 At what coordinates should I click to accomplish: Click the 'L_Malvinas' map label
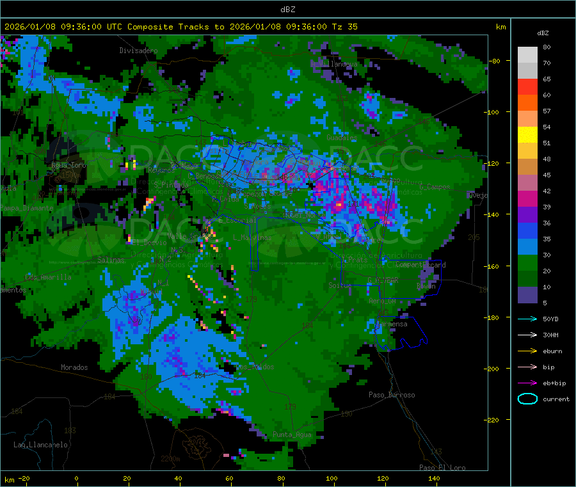[252, 237]
